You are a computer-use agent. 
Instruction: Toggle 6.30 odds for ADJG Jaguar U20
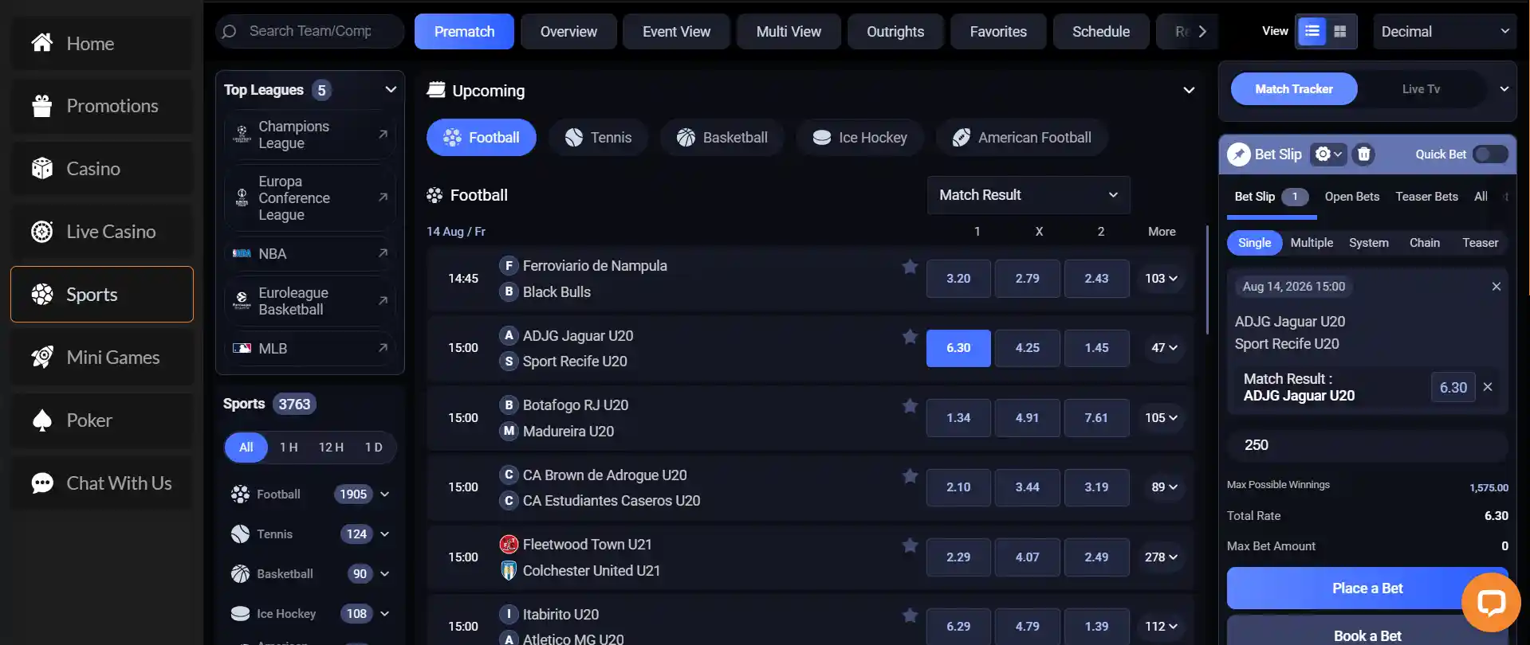coord(958,348)
